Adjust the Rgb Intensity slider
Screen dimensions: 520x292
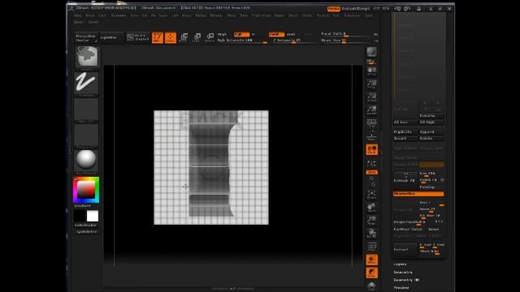242,41
